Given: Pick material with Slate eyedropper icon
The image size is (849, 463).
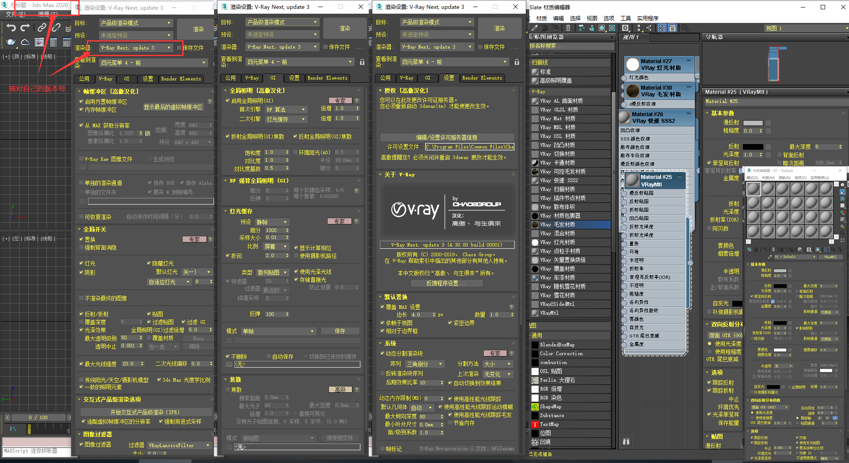Looking at the screenshot, I should pyautogui.click(x=535, y=28).
